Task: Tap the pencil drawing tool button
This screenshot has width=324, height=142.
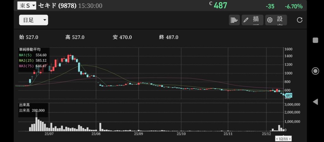Action: 252,20
